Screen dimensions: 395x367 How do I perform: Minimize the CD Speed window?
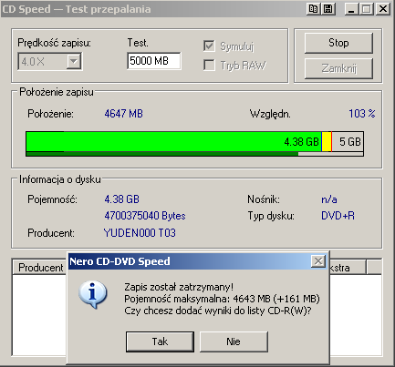(351, 9)
